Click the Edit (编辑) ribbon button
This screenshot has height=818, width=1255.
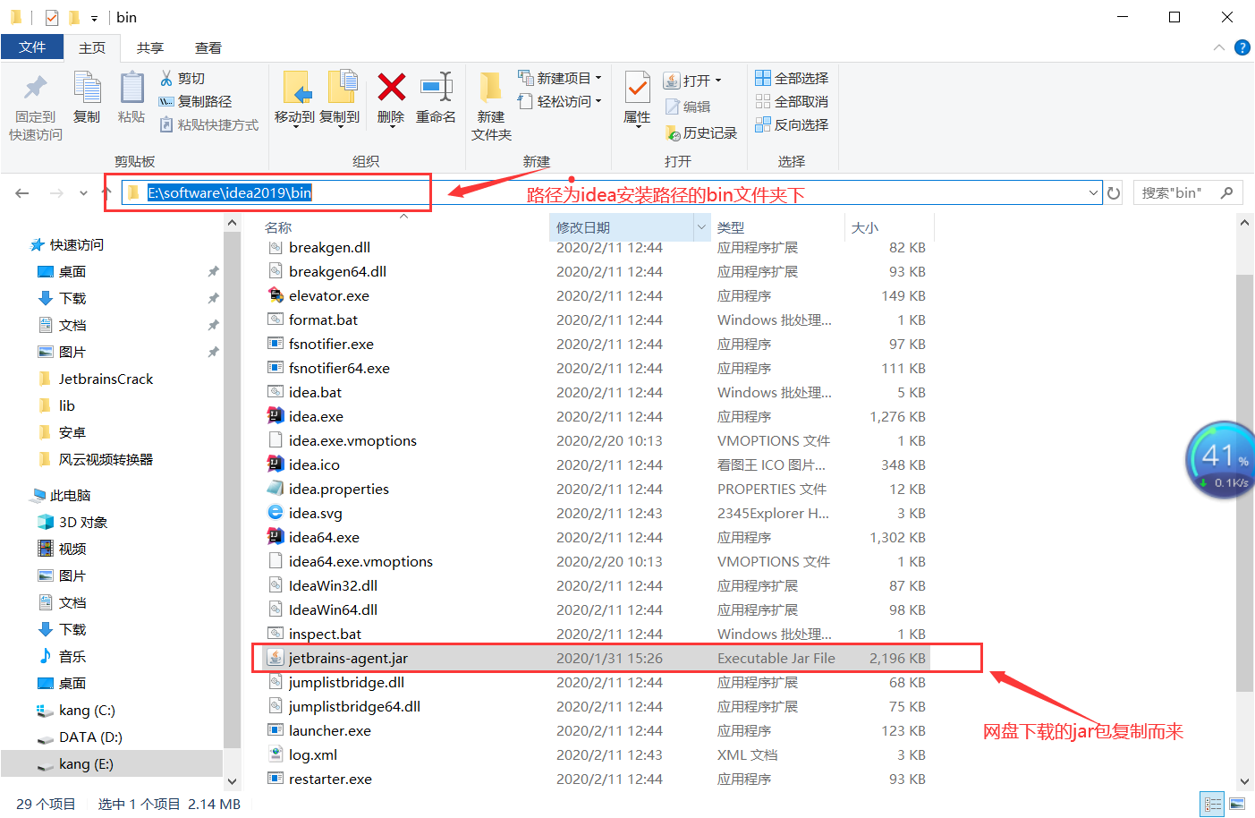tap(688, 107)
